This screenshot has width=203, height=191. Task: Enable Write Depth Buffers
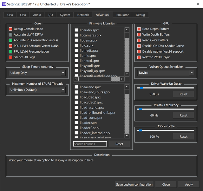[x=139, y=35]
